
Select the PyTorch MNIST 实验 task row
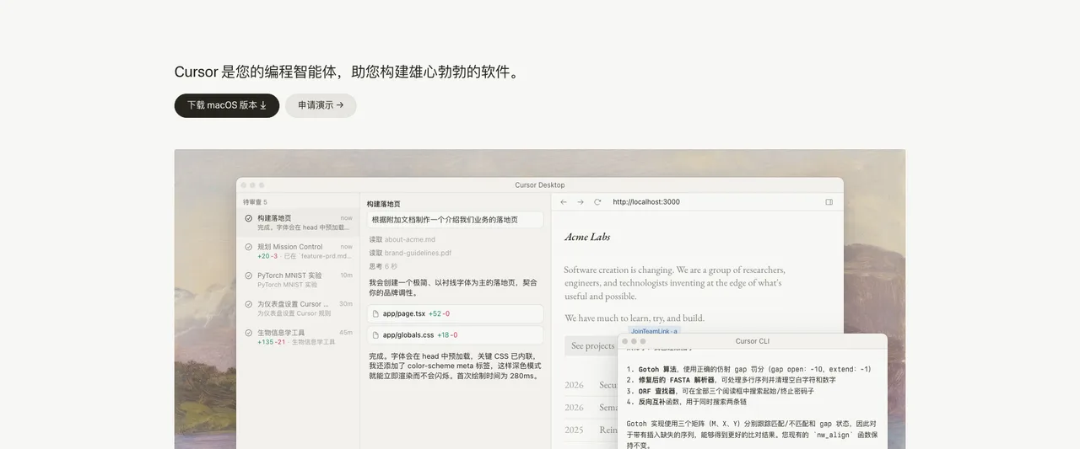tap(298, 280)
